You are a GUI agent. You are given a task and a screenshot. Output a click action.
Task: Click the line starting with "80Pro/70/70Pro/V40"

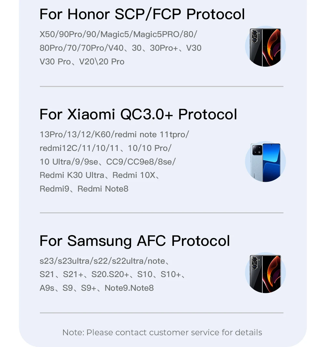(x=120, y=48)
